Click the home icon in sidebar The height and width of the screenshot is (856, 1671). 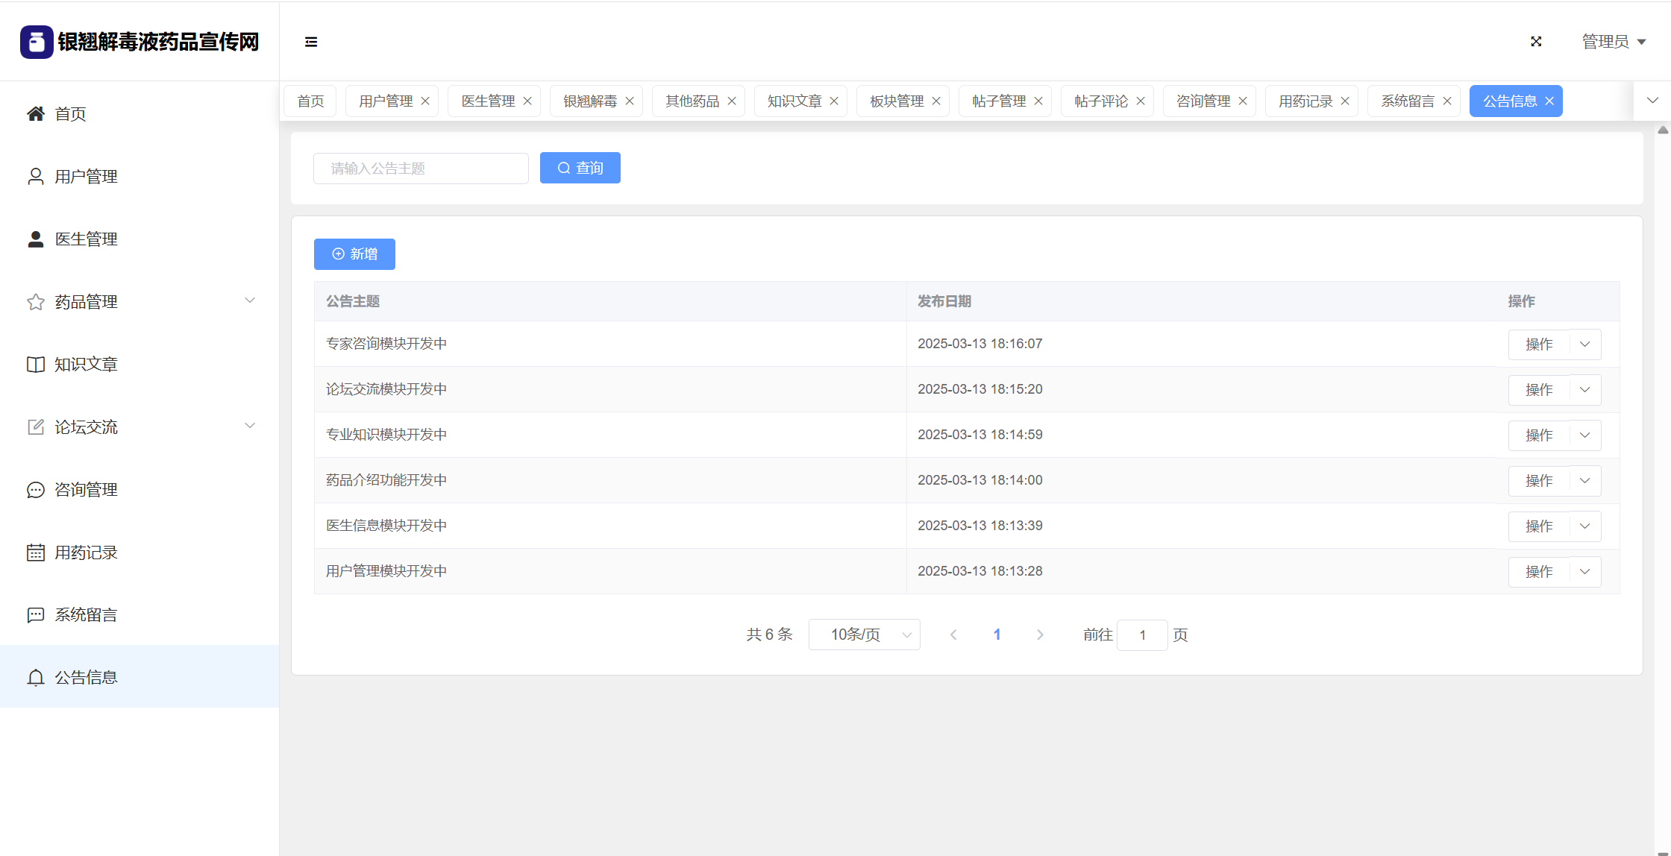pos(35,114)
